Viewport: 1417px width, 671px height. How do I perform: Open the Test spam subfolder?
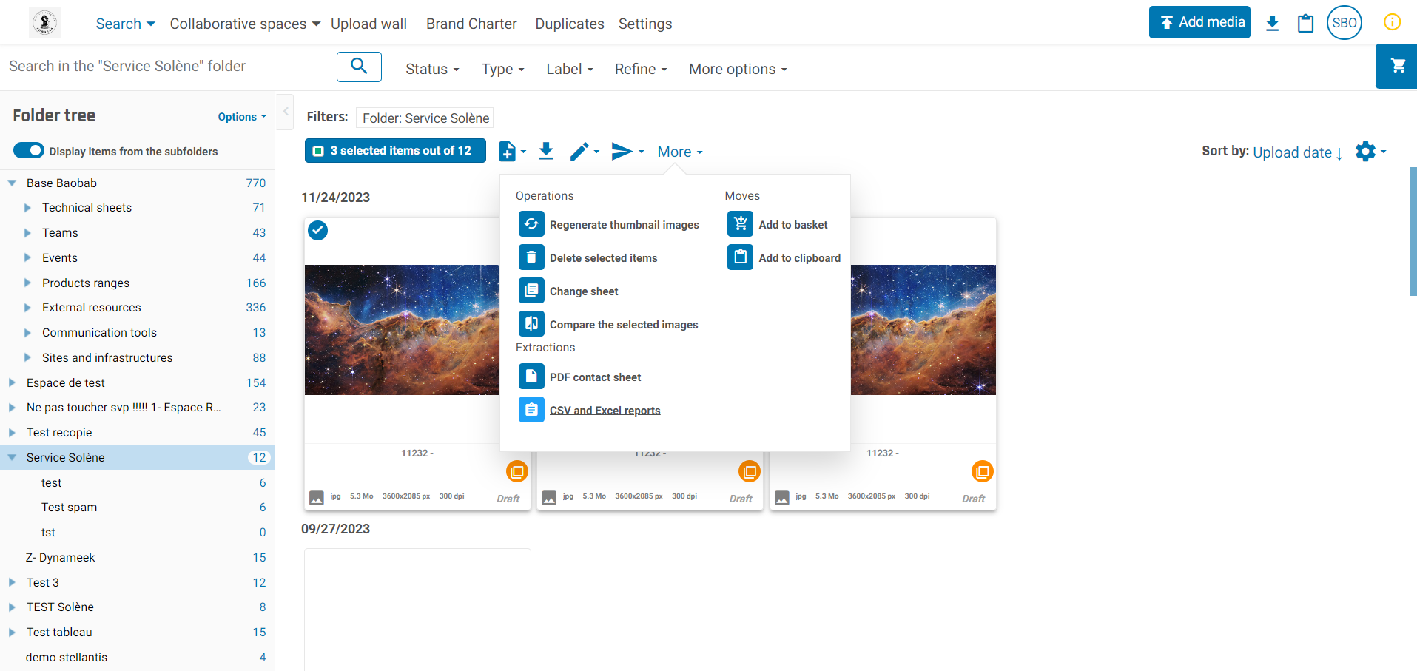tap(69, 508)
